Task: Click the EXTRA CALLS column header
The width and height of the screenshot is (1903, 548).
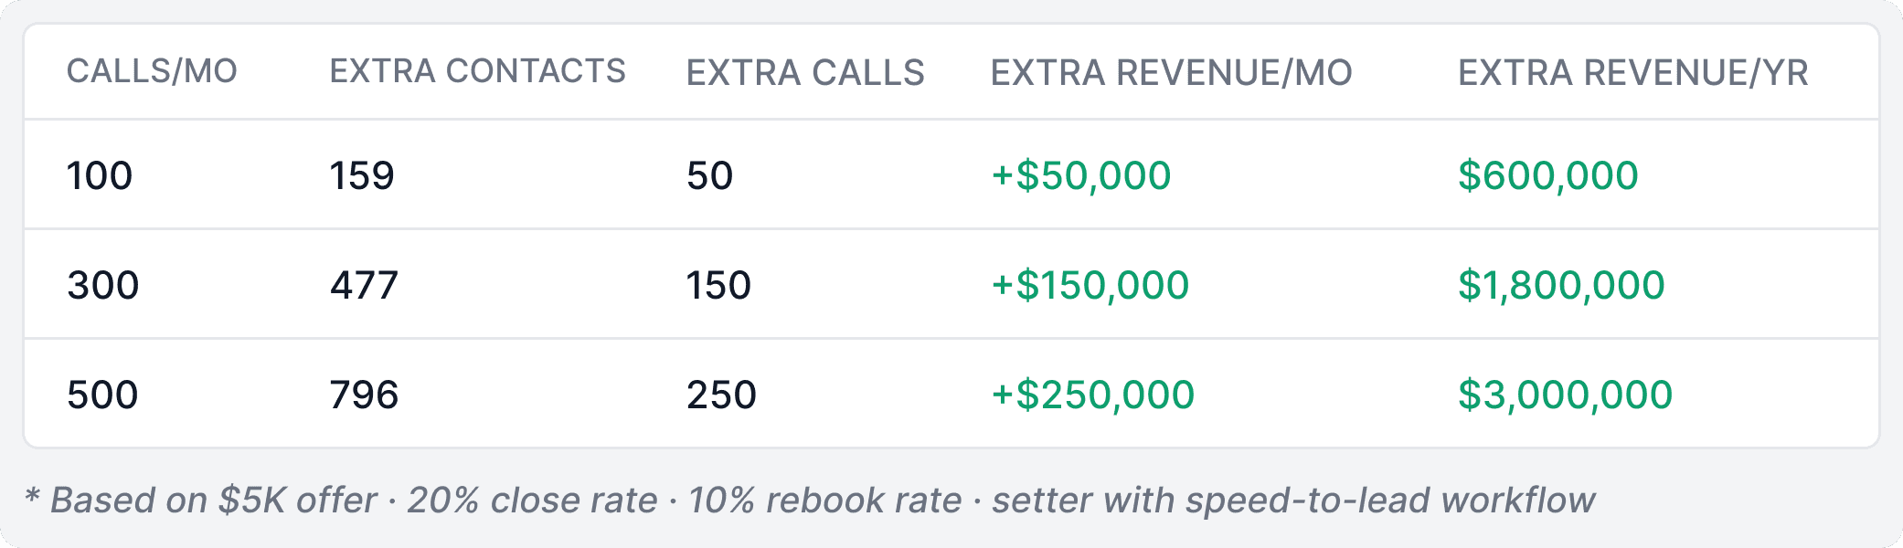Action: click(x=805, y=73)
